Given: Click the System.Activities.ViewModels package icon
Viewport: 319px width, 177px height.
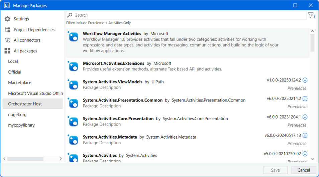Looking at the screenshot, I should click(73, 84).
